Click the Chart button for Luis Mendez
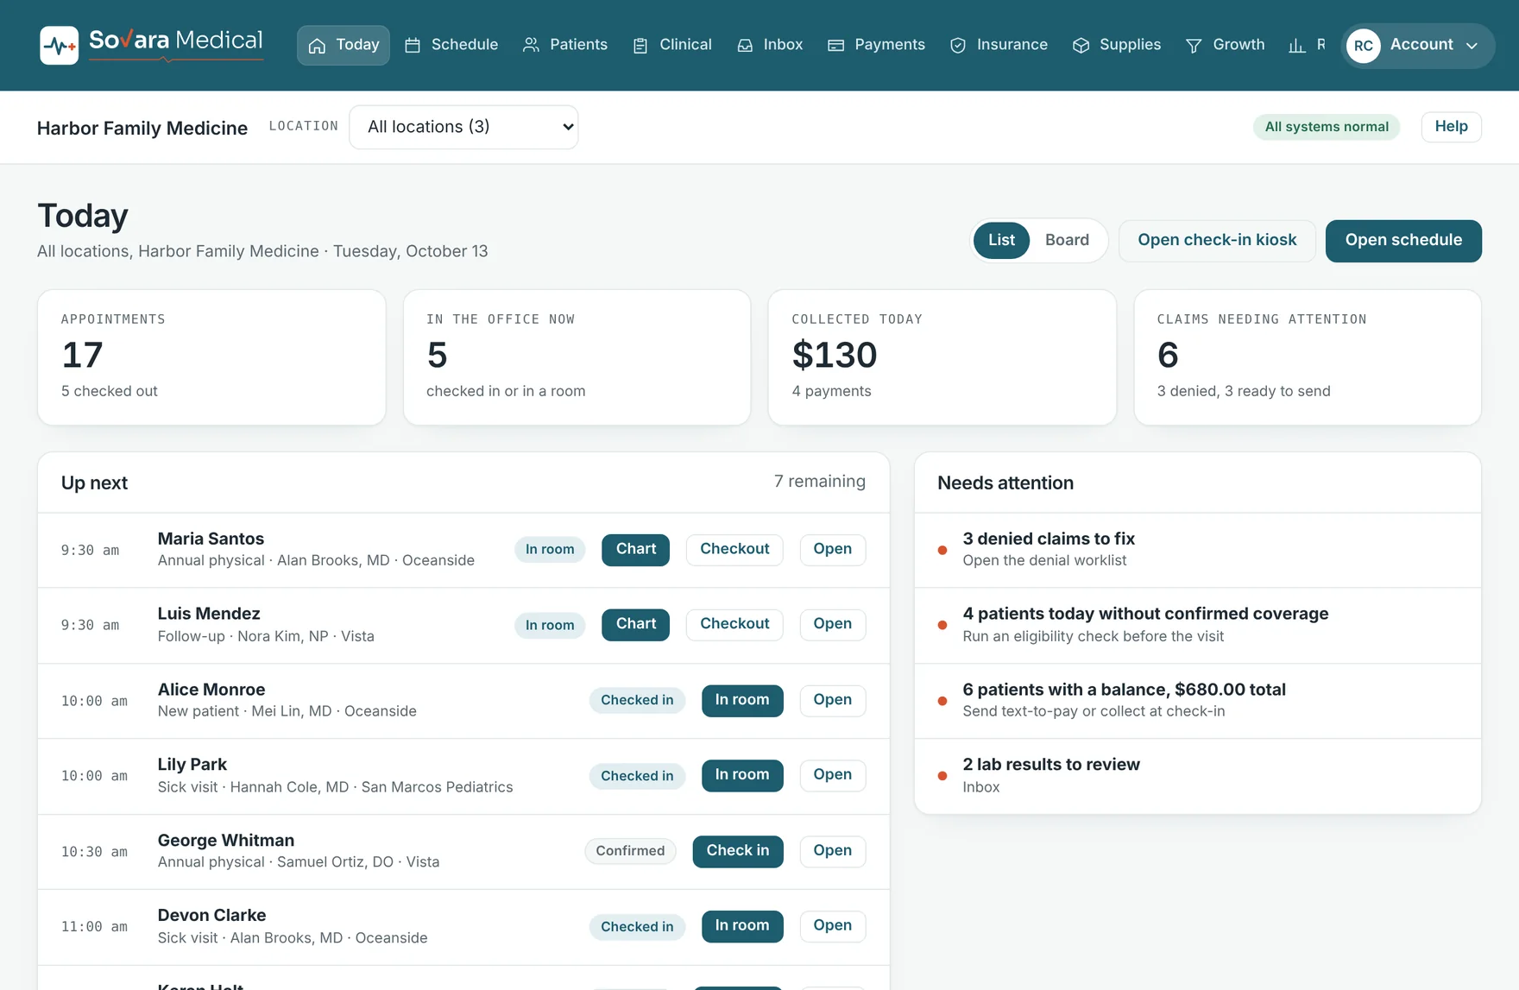The image size is (1519, 990). point(635,624)
